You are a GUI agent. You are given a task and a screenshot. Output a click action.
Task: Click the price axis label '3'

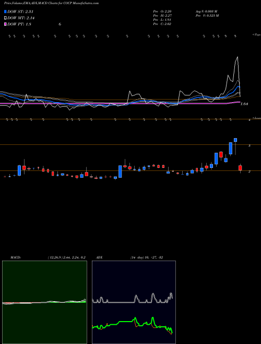click(250, 145)
